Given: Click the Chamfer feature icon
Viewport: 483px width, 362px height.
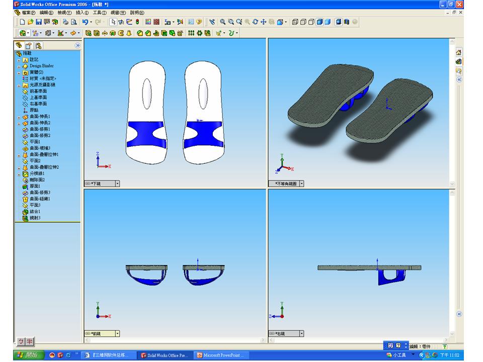Looking at the screenshot, I should 148,33.
